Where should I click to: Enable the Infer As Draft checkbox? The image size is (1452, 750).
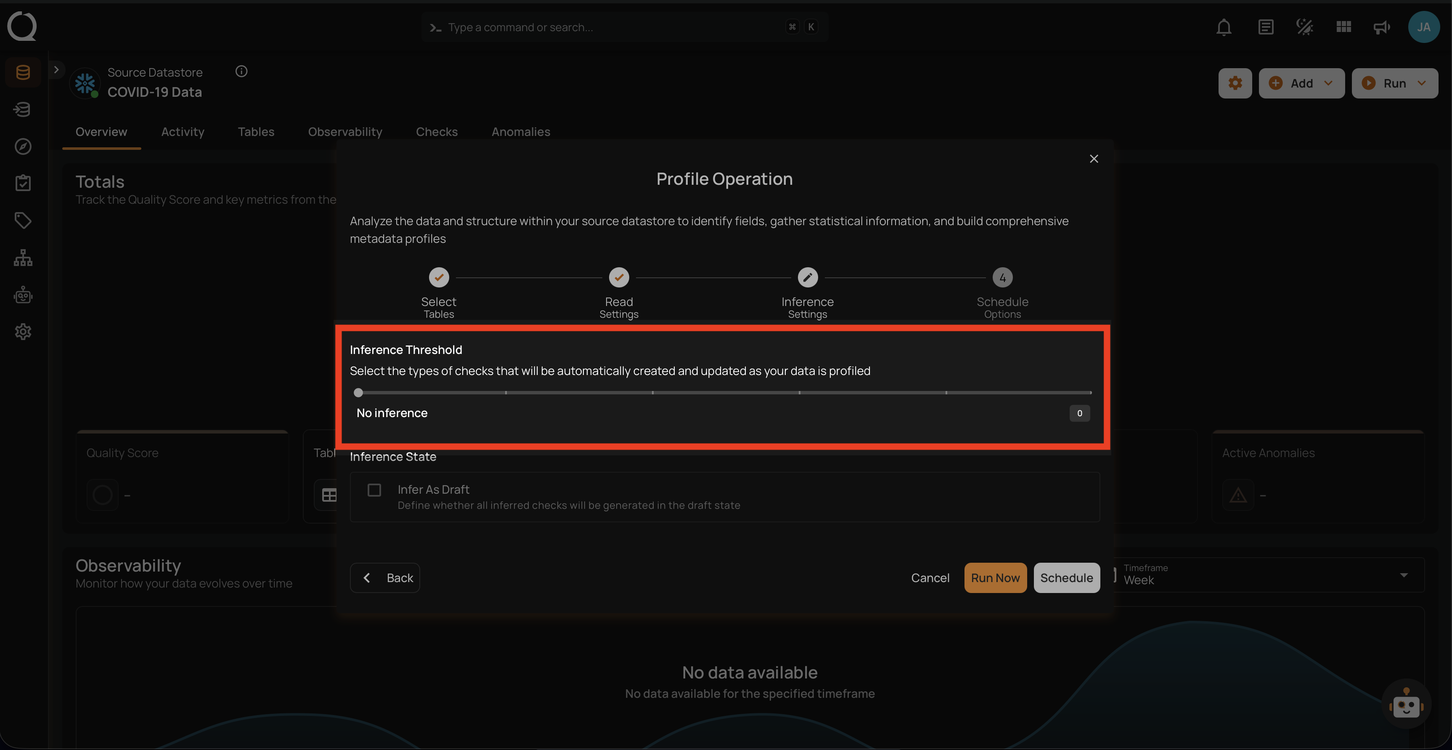tap(374, 490)
